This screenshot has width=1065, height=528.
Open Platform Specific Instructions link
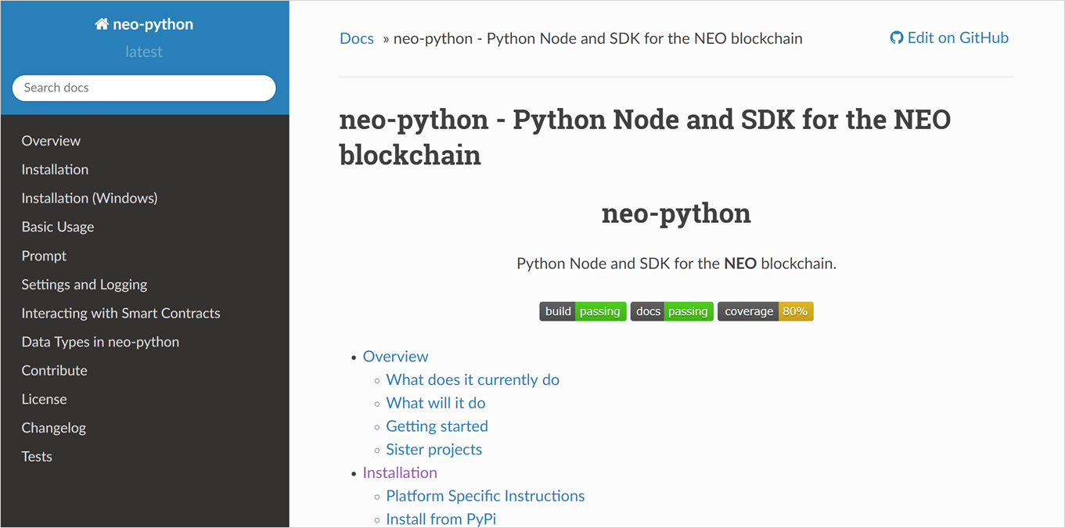pyautogui.click(x=485, y=497)
